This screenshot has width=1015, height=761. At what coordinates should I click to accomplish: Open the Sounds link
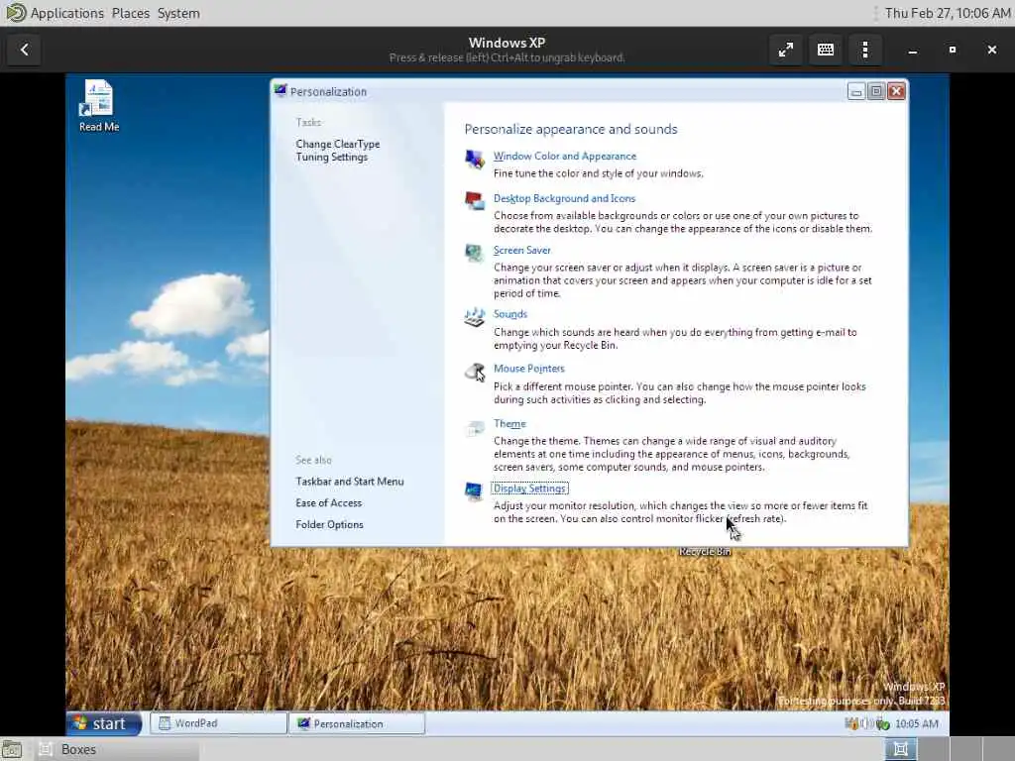coord(510,314)
